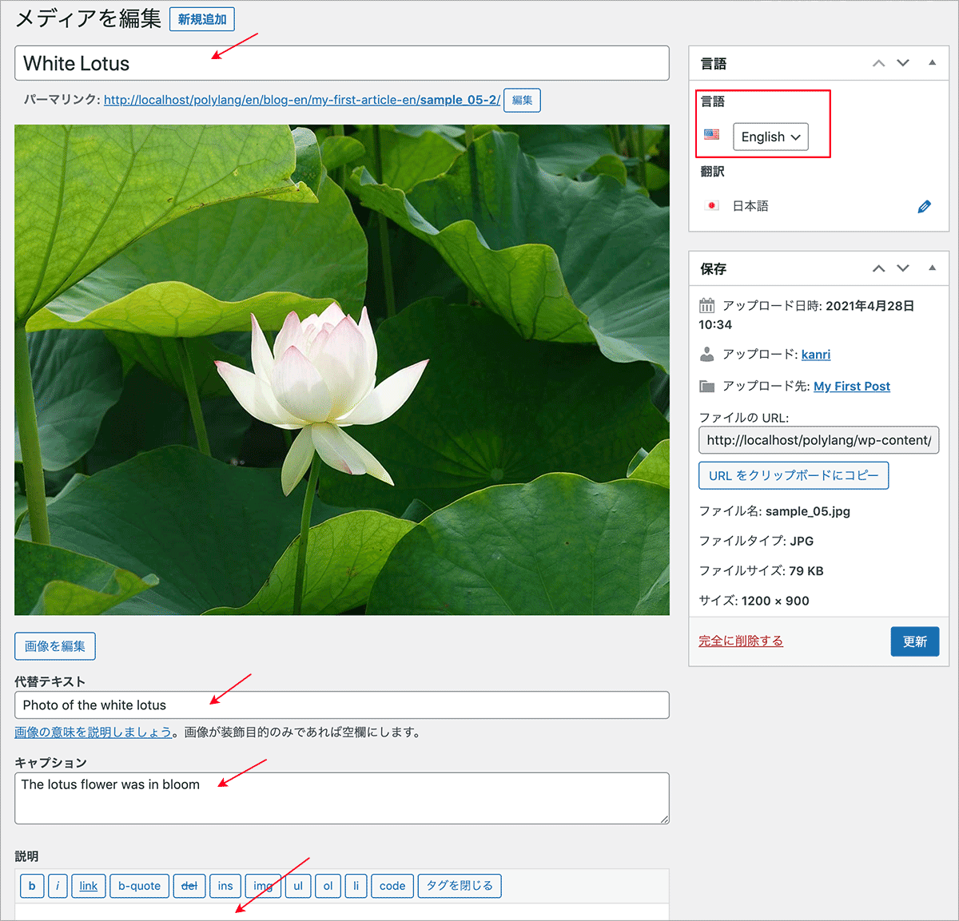Click the White Lotus title field
This screenshot has height=921, width=959.
(x=342, y=63)
